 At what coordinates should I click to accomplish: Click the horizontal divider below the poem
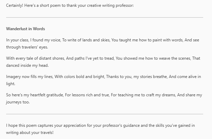104,114
